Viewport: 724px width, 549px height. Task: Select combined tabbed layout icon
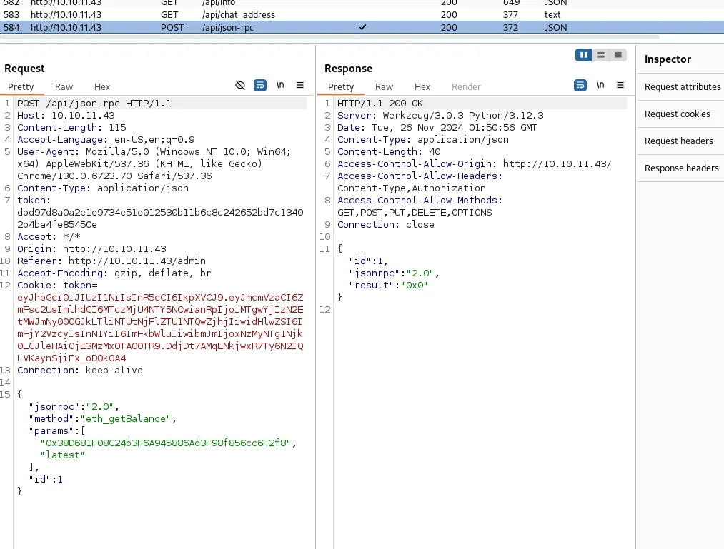coord(618,55)
